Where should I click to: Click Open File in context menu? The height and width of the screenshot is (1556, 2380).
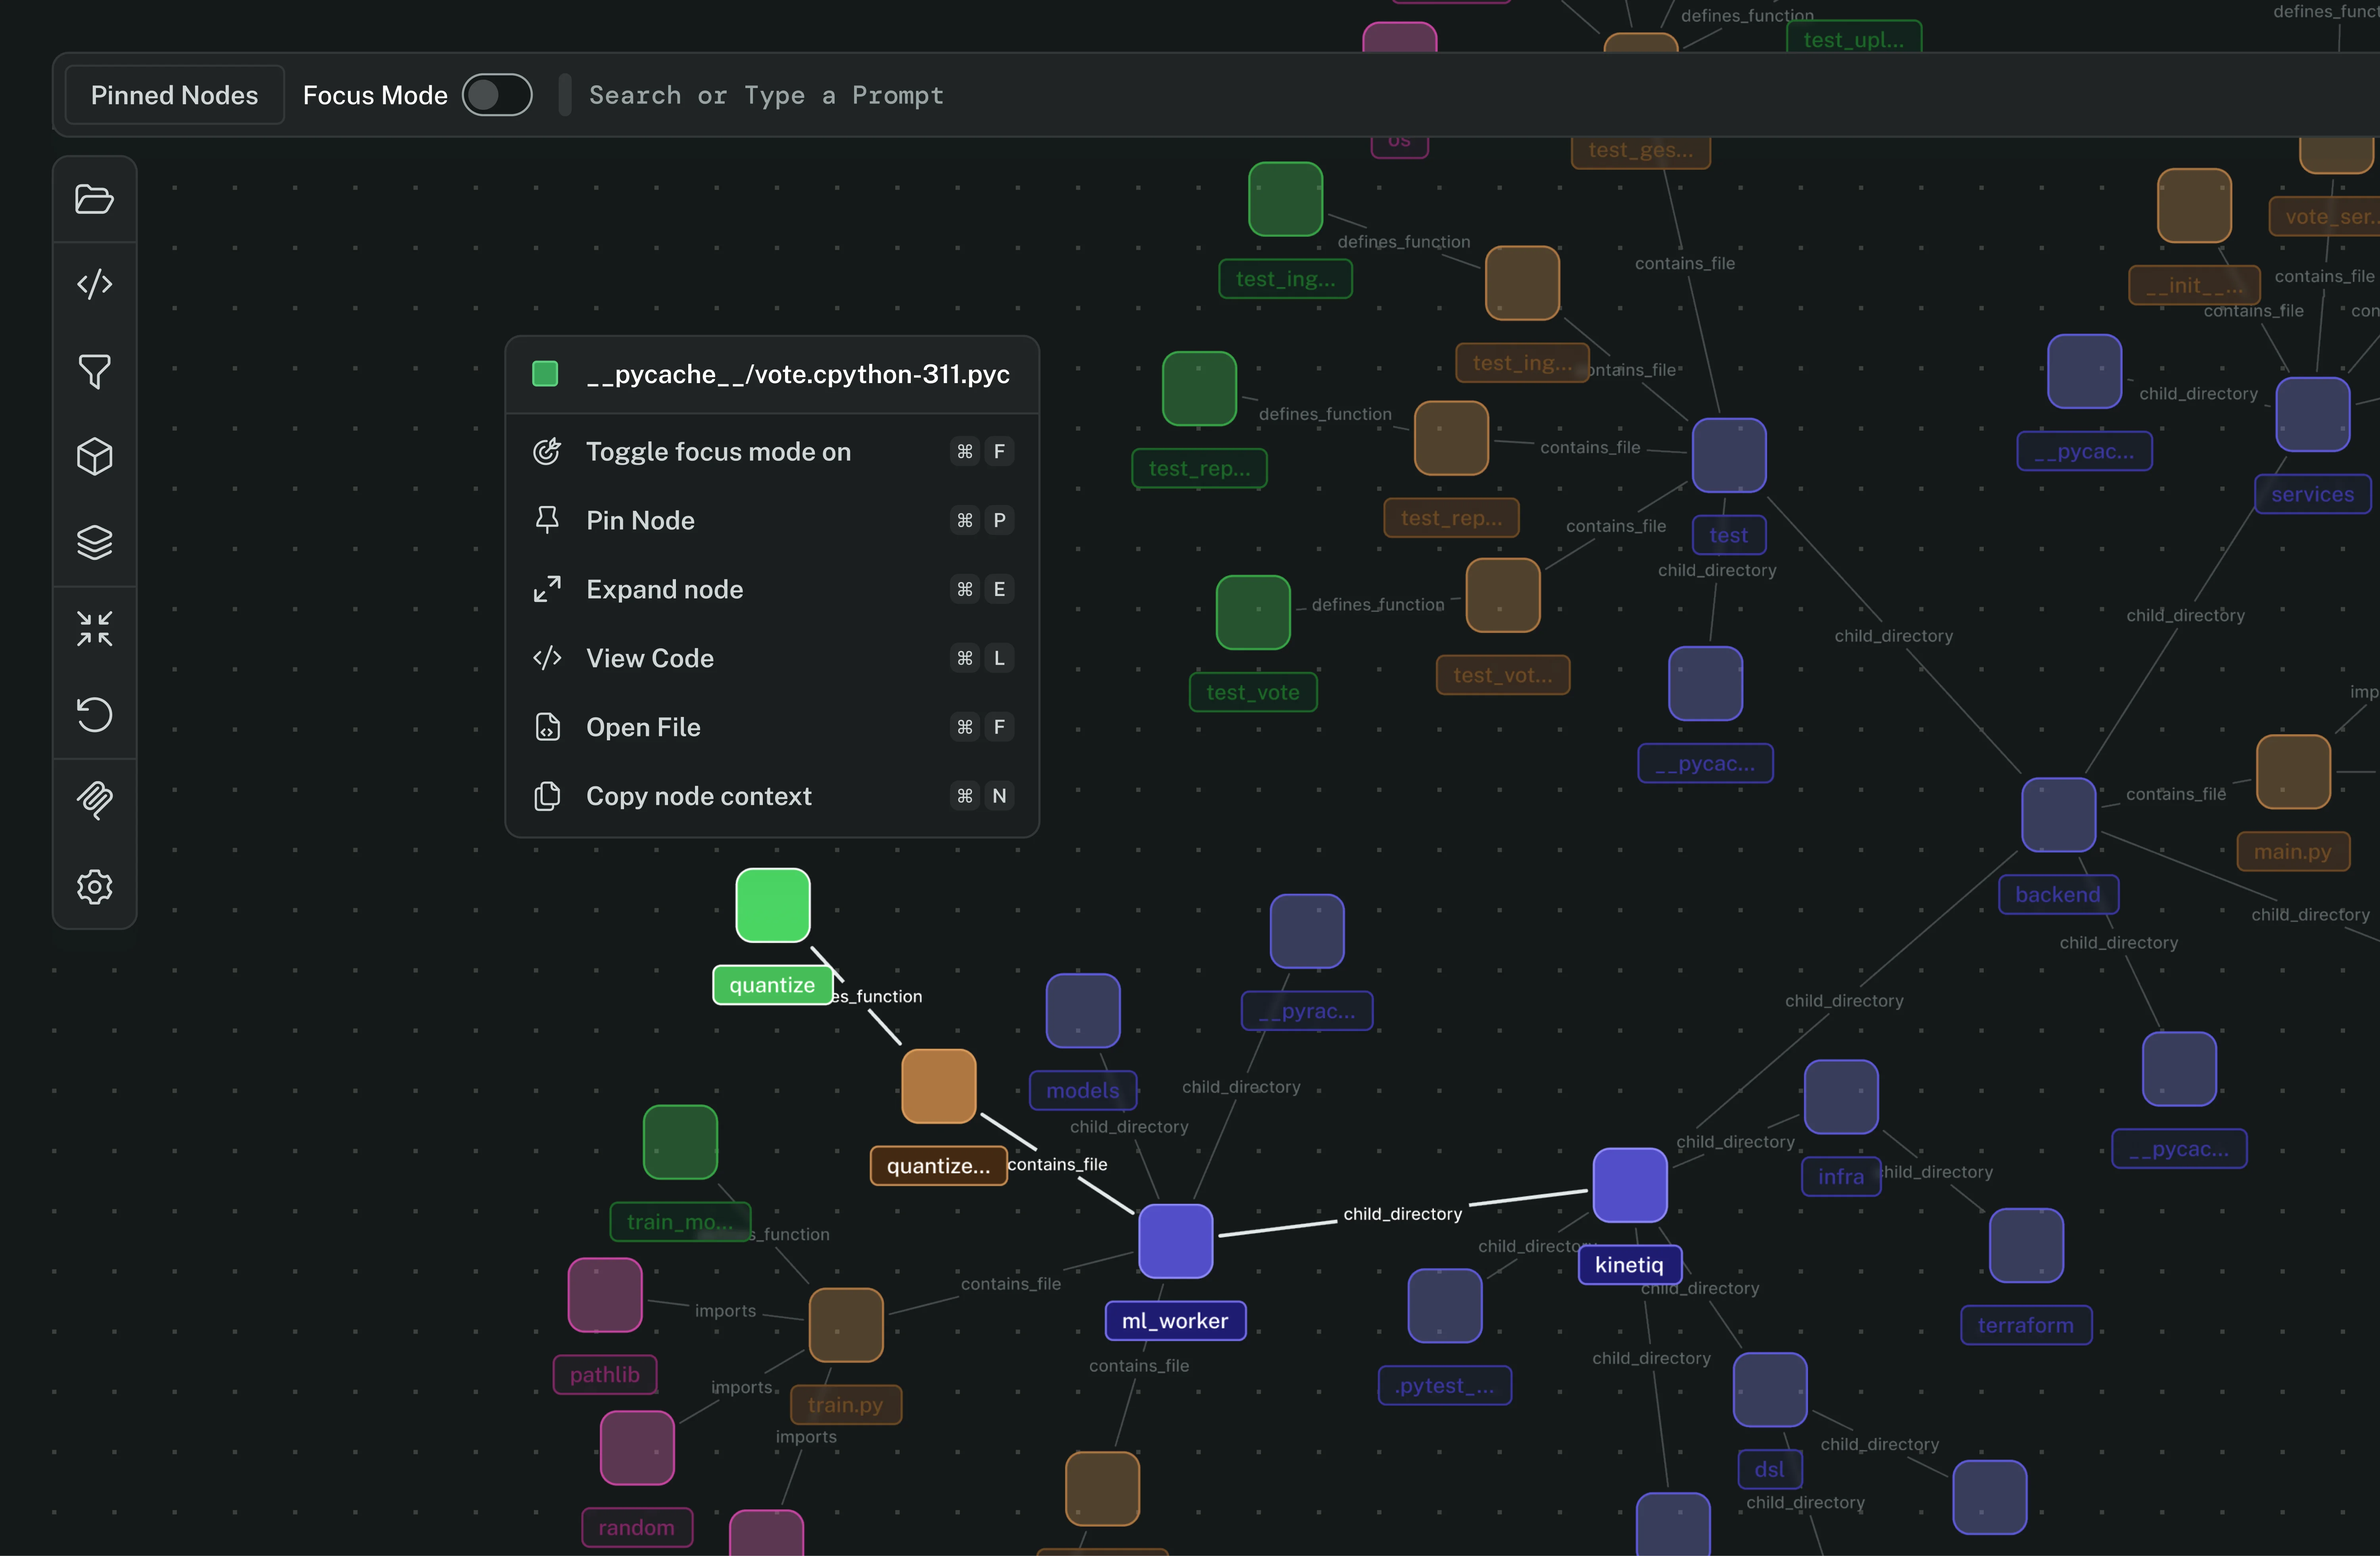(772, 728)
